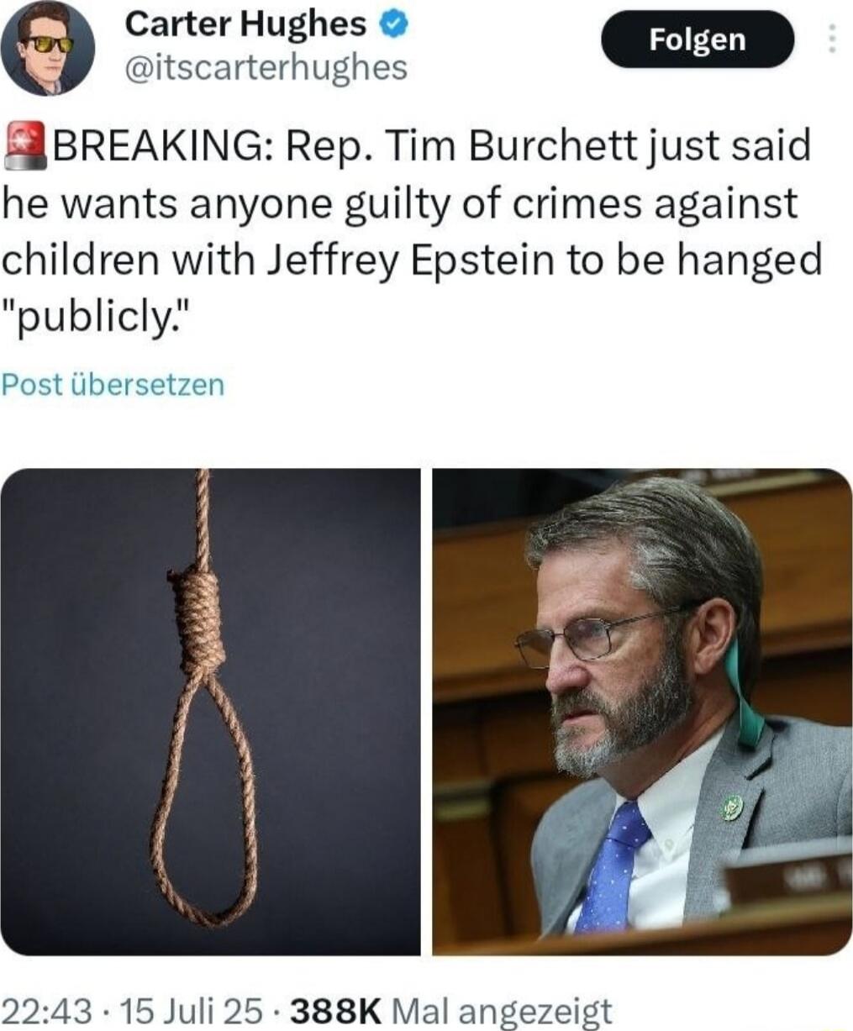Click the blue tie in photo

pyautogui.click(x=613, y=865)
